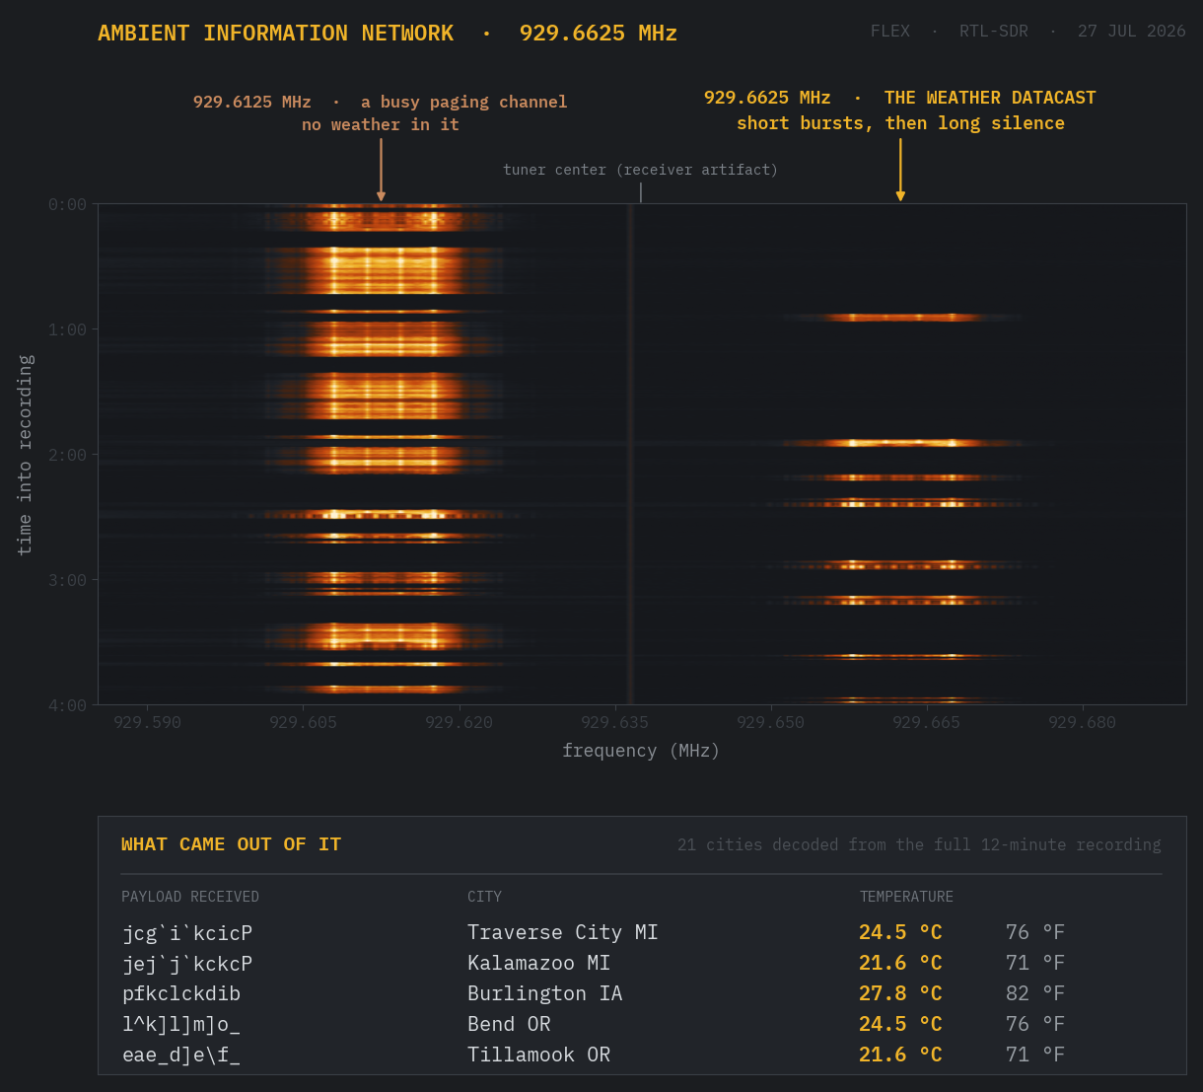Viewport: 1203px width, 1092px height.
Task: Click the PAYLOAD RECEIVED column header
Action: click(x=190, y=897)
